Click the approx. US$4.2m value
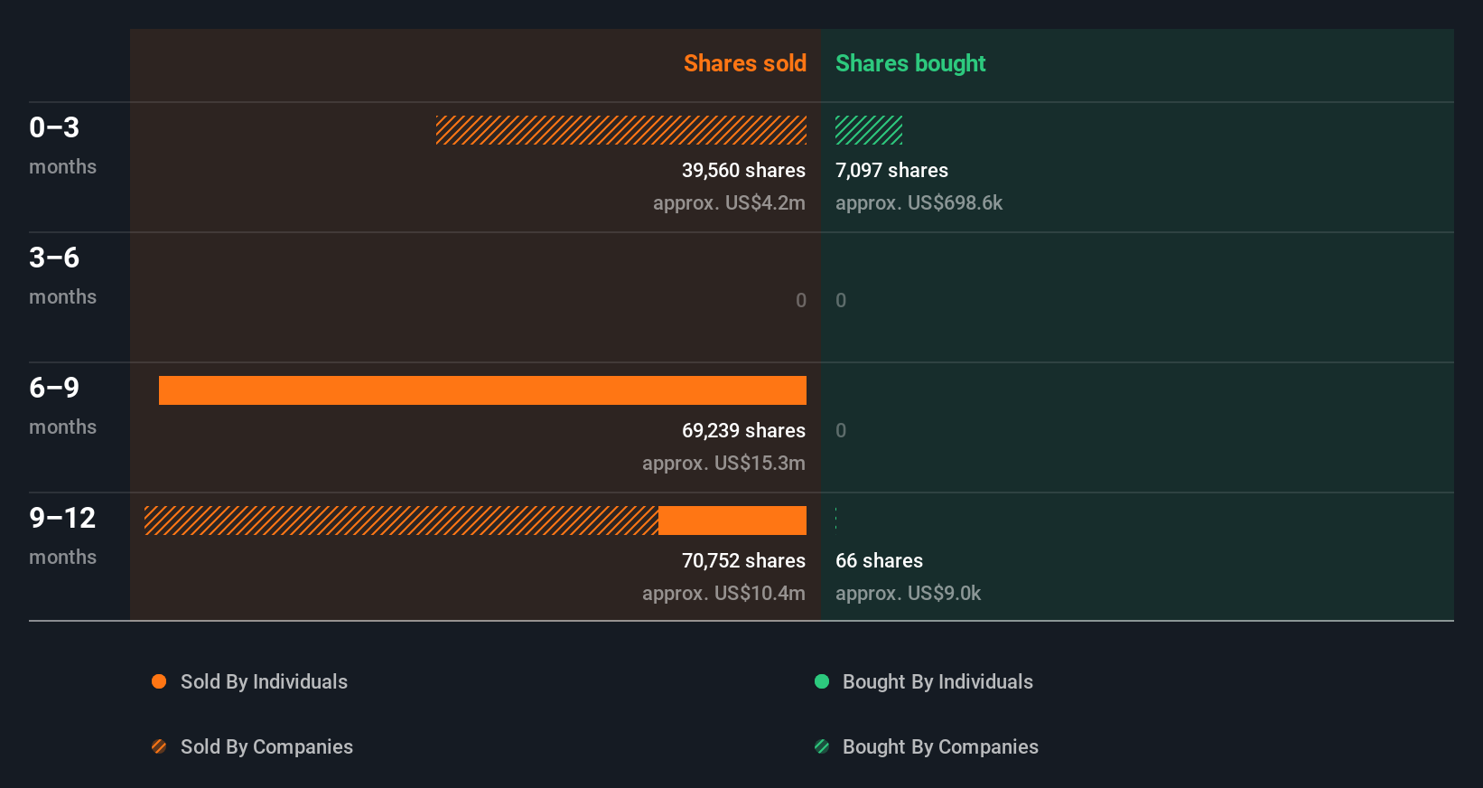Screen dimensions: 1483x788 pos(729,202)
